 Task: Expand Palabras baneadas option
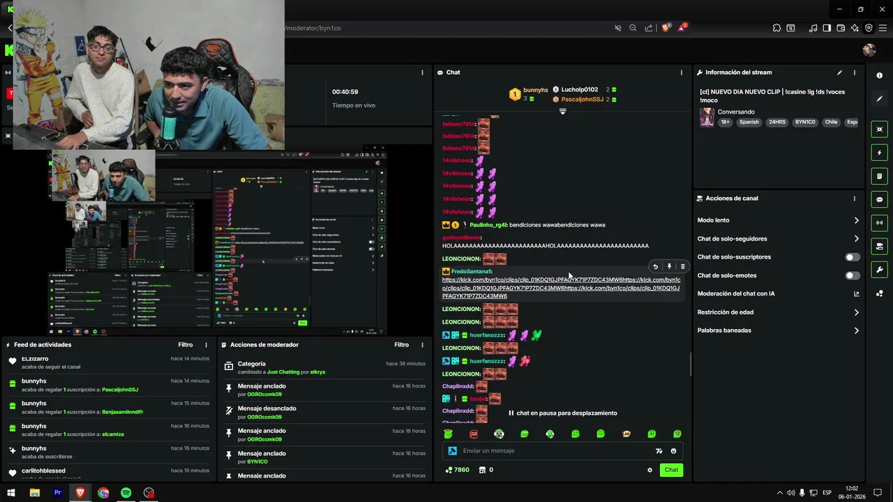coord(856,330)
